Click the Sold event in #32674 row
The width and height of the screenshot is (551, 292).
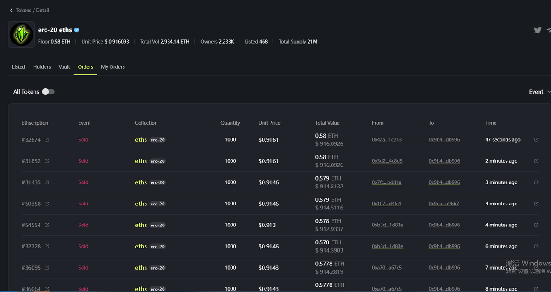pyautogui.click(x=83, y=140)
